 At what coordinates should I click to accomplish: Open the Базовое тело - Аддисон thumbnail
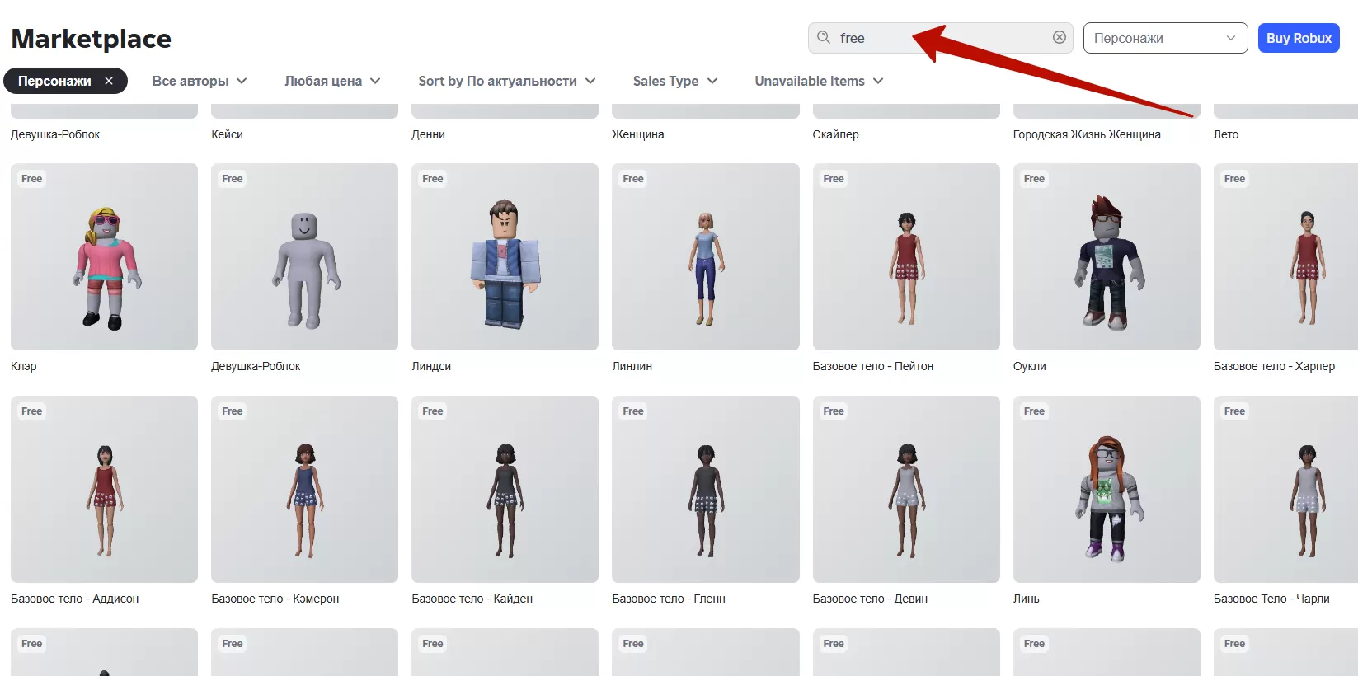[104, 489]
